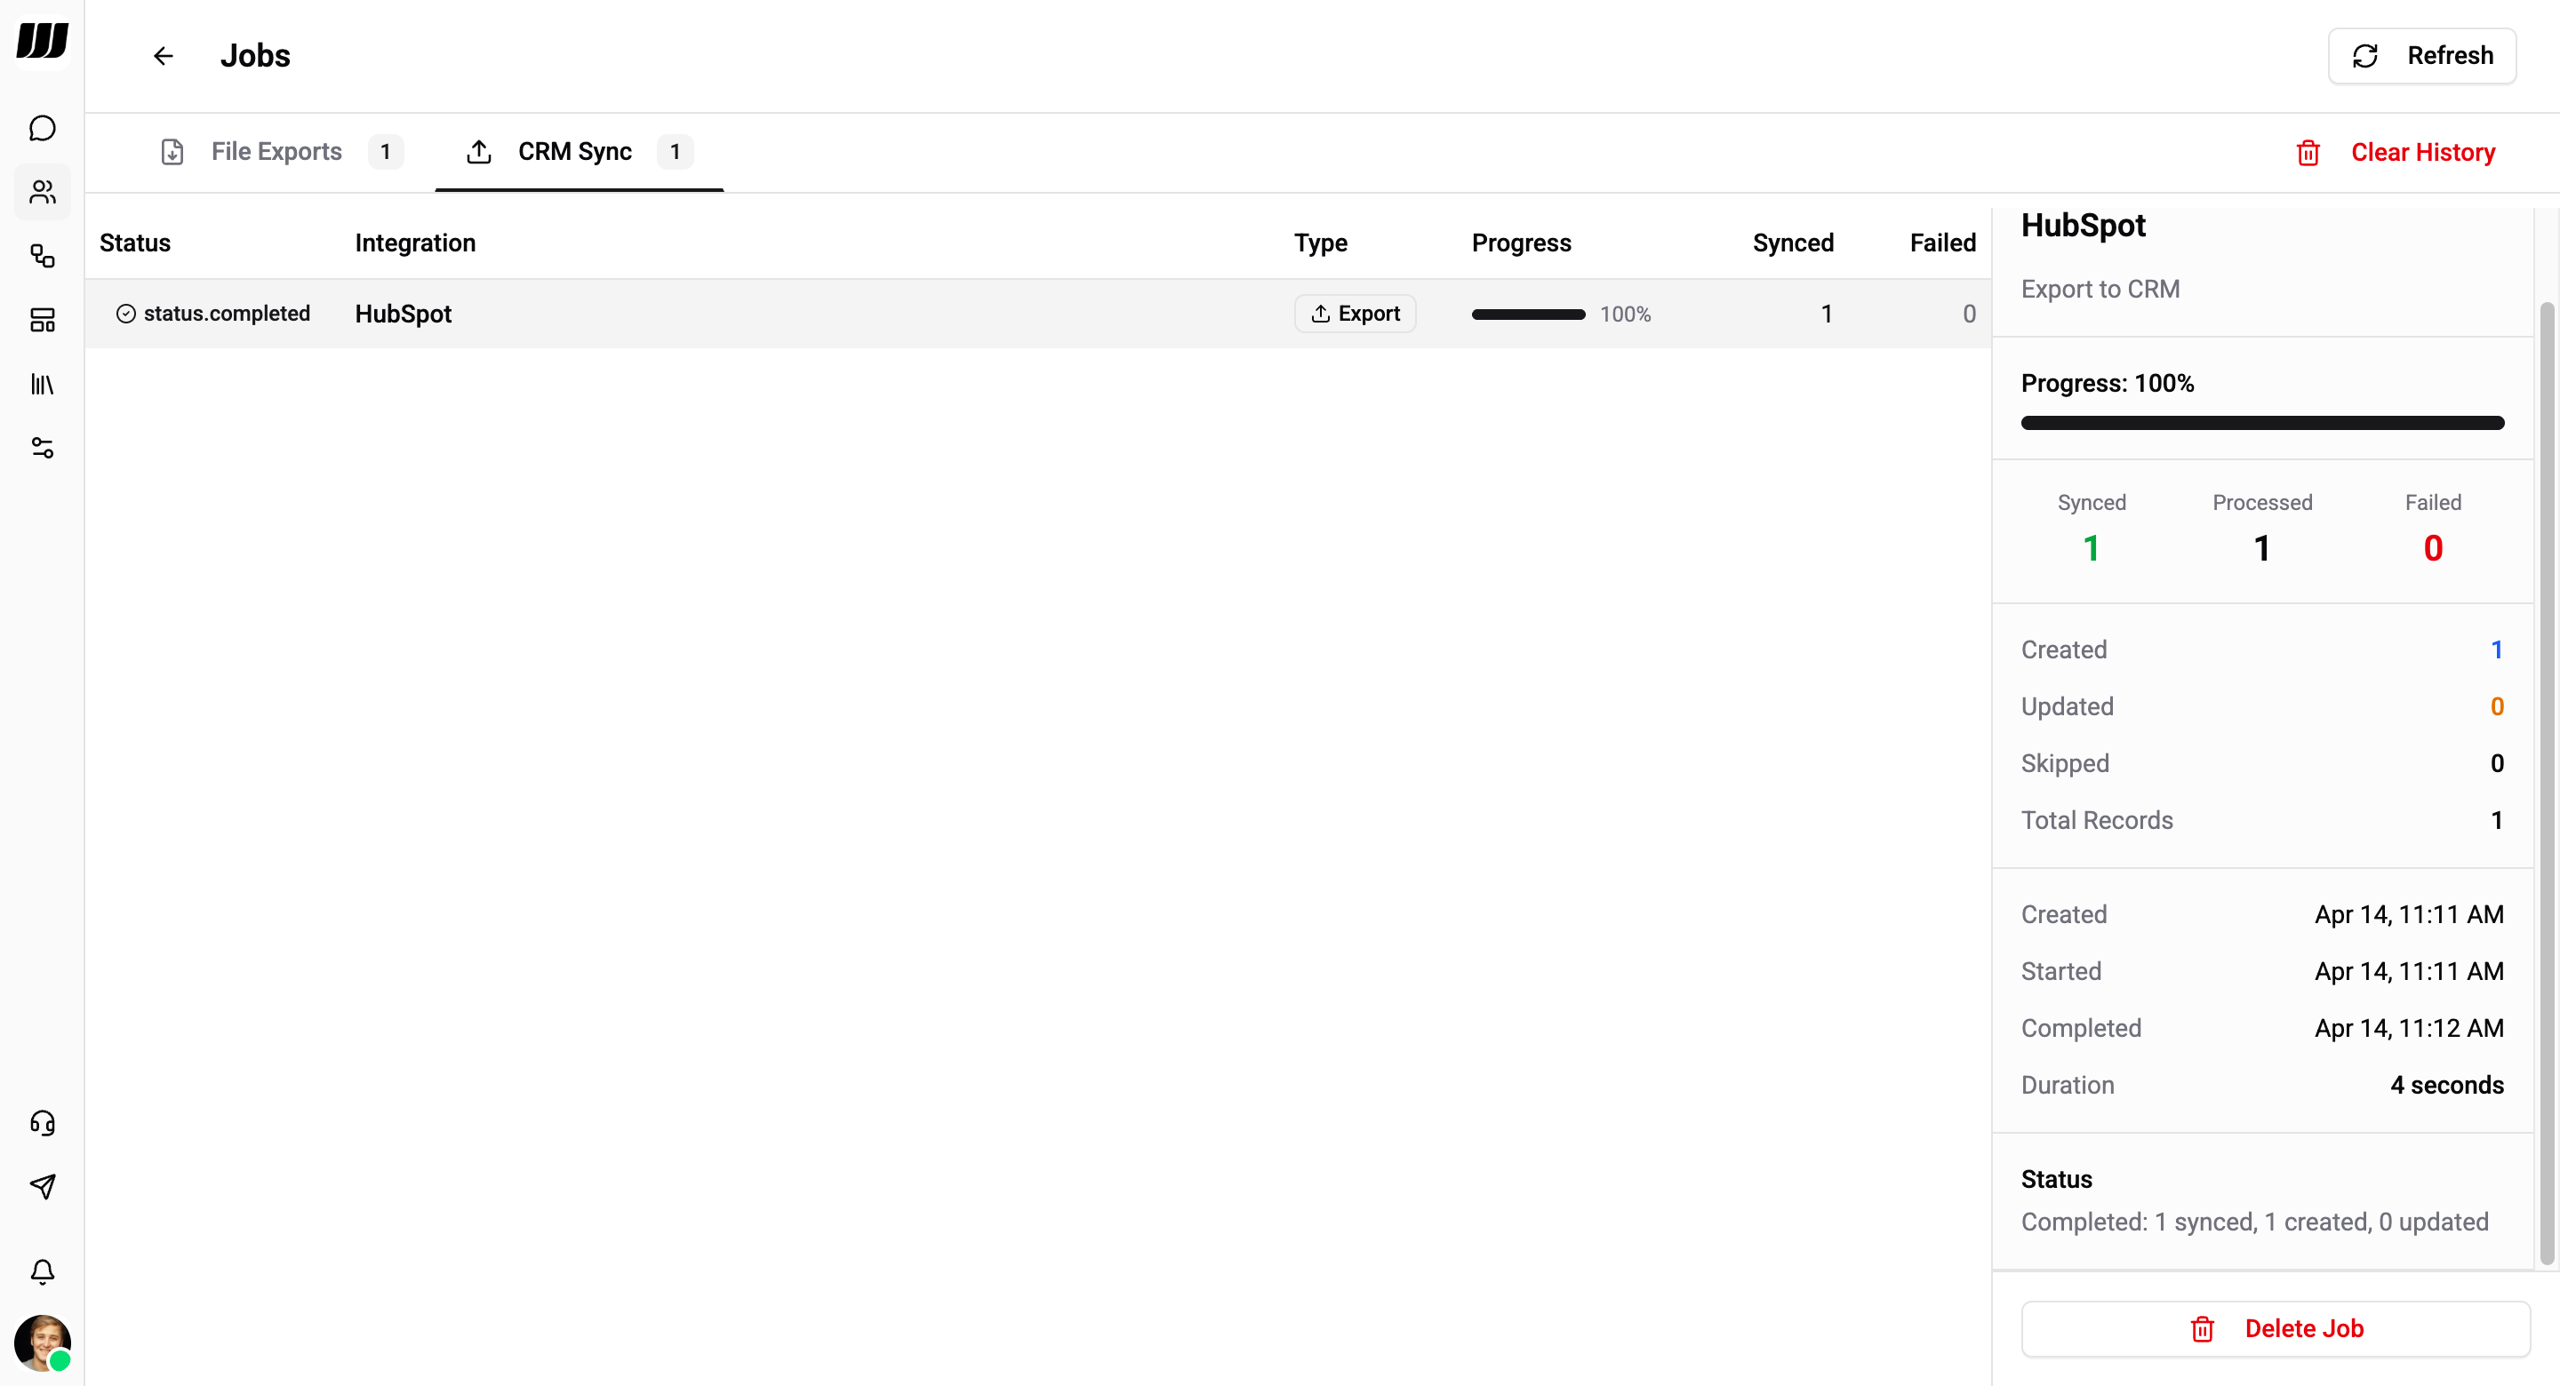Screen dimensions: 2560x1386
Task: Check notifications via the bell icon
Action: point(42,1271)
